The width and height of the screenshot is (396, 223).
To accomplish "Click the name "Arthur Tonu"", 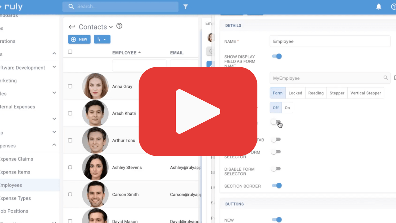I will (x=124, y=140).
